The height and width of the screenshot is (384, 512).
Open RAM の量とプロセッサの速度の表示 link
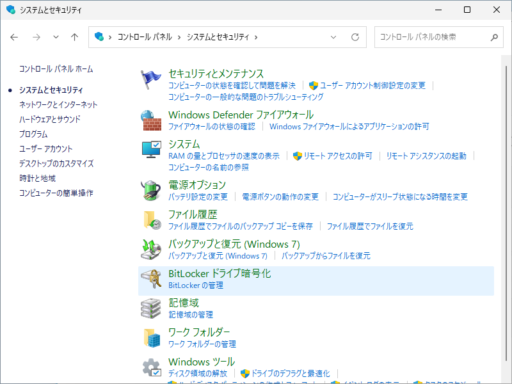point(223,156)
